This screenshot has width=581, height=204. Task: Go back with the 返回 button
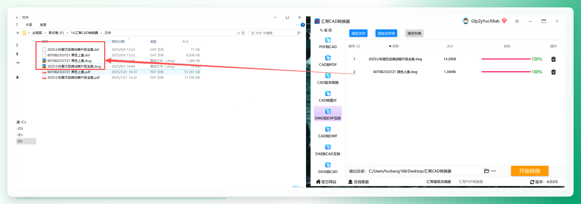[x=326, y=30]
